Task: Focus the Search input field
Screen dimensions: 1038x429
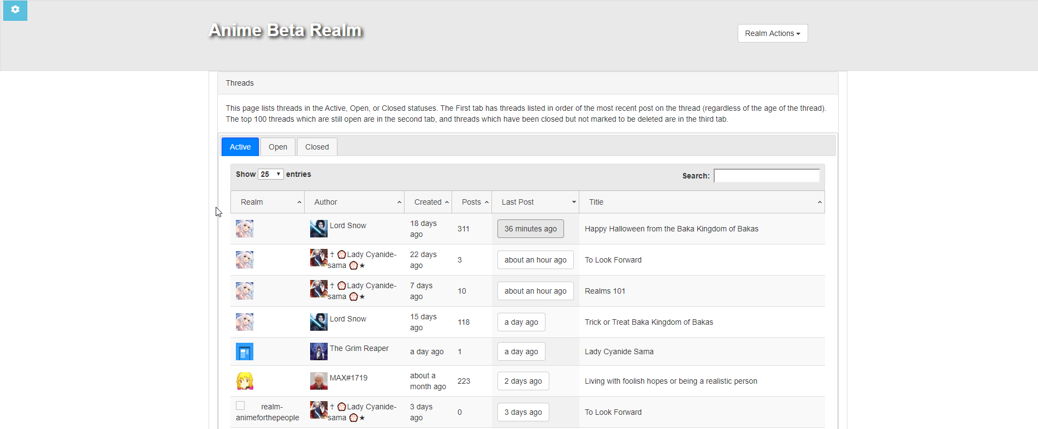Action: tap(767, 176)
